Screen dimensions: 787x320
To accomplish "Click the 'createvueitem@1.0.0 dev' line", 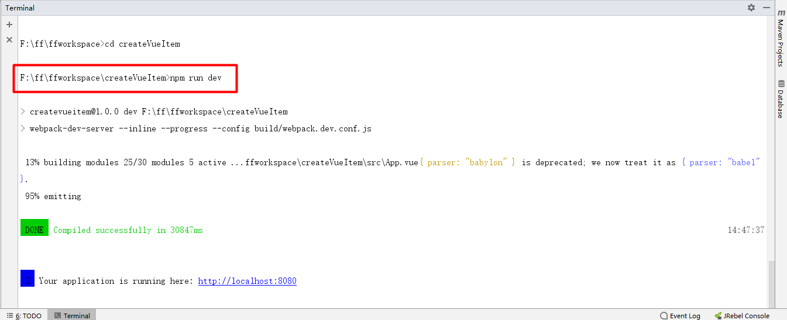I will [154, 112].
